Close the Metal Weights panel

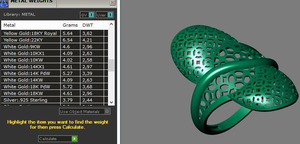[x=112, y=2]
